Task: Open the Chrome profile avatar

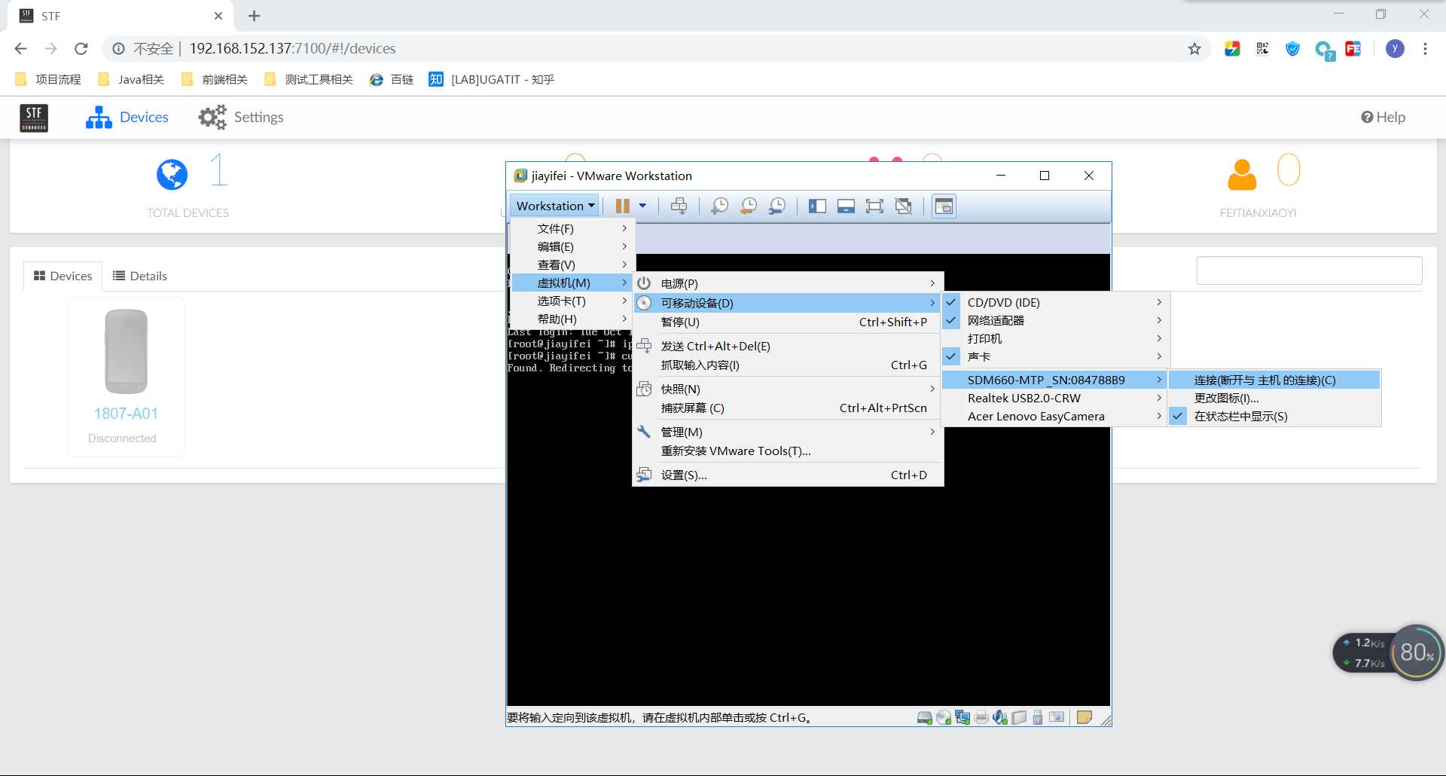Action: pos(1395,49)
